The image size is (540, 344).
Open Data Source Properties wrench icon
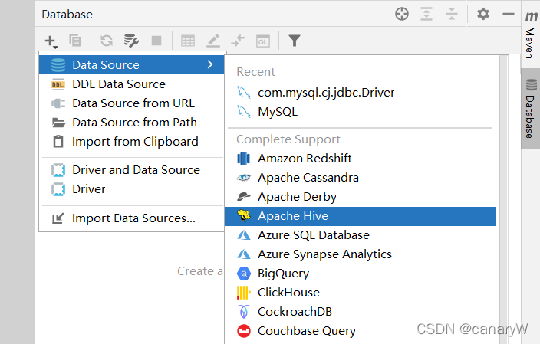point(131,41)
